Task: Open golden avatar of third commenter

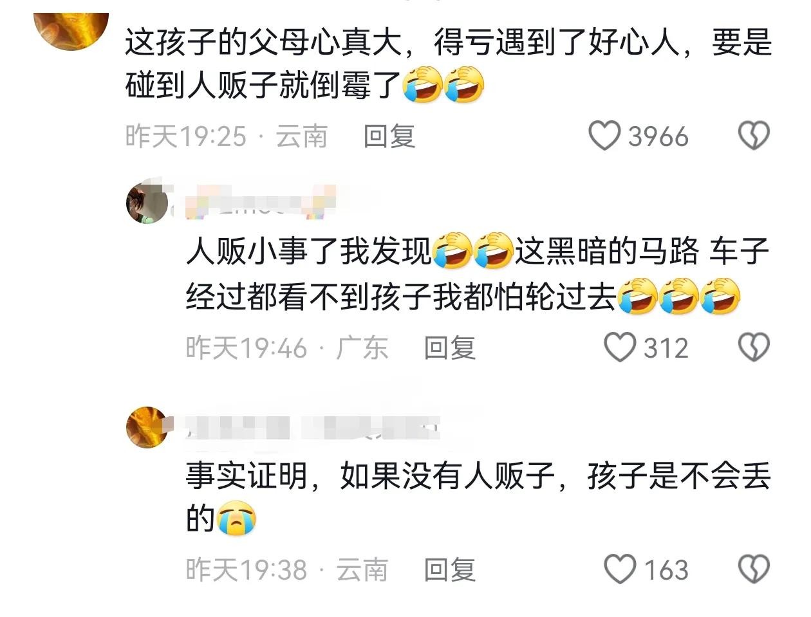Action: pos(147,427)
